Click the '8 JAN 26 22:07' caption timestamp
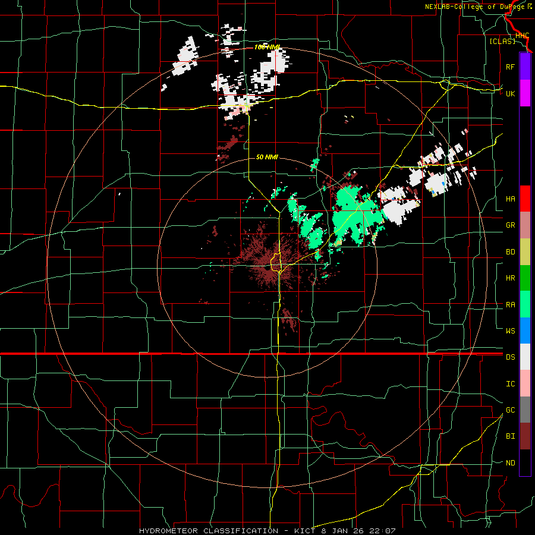 pyautogui.click(x=358, y=531)
